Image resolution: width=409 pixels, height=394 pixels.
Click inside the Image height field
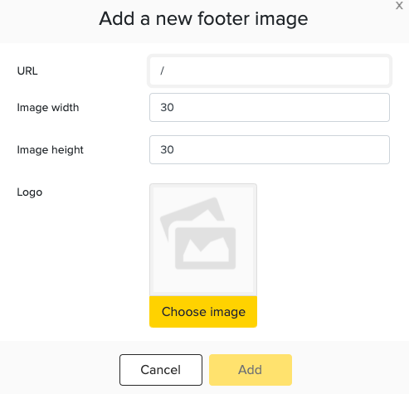[270, 149]
